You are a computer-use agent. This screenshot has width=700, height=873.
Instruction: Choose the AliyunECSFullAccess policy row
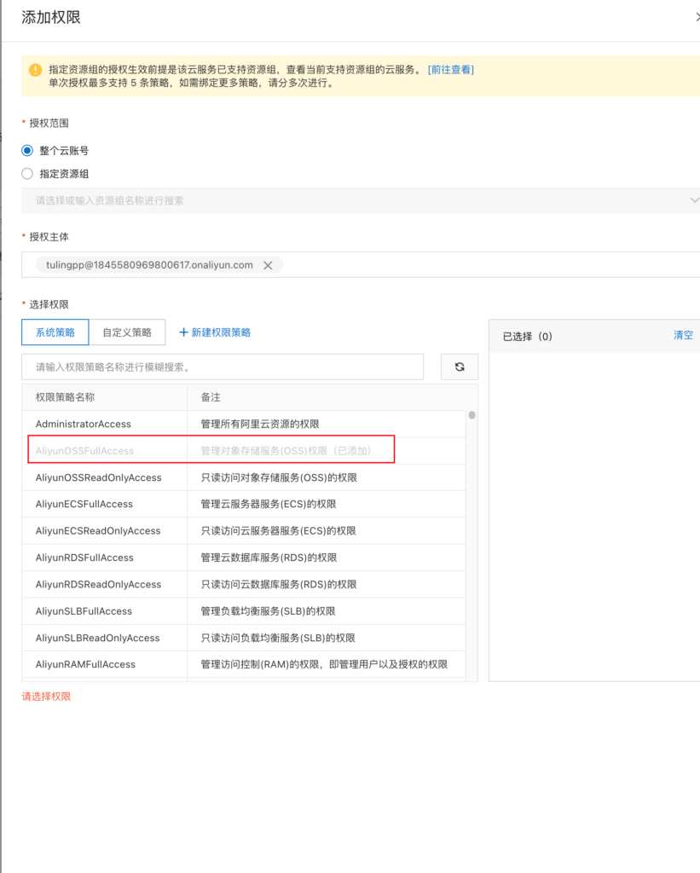[84, 504]
